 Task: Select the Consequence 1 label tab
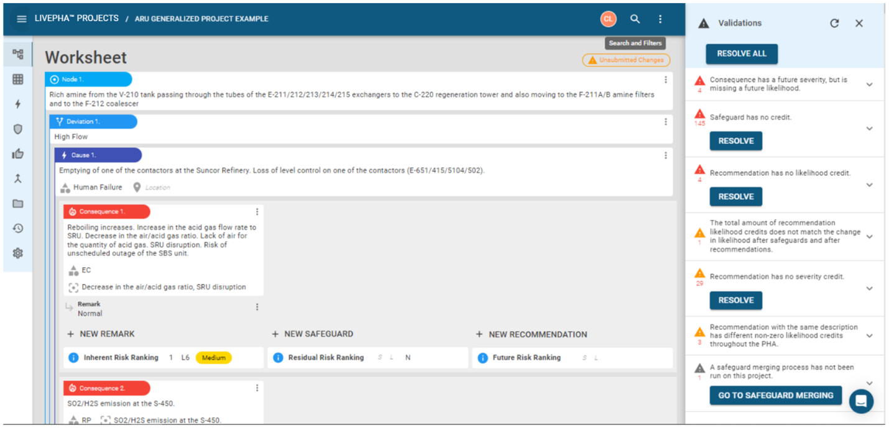click(107, 212)
